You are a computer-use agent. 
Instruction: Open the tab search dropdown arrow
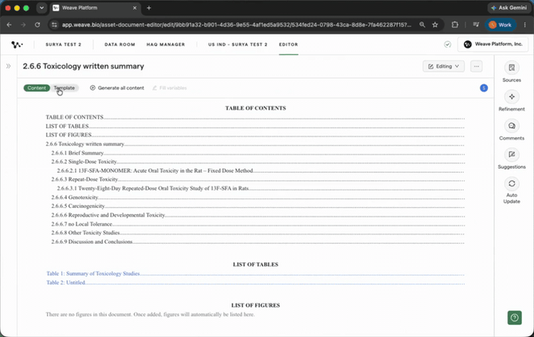pos(41,8)
